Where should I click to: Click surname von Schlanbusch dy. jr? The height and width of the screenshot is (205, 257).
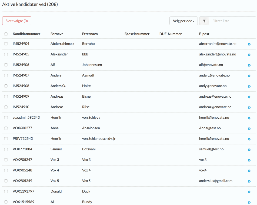point(99,138)
